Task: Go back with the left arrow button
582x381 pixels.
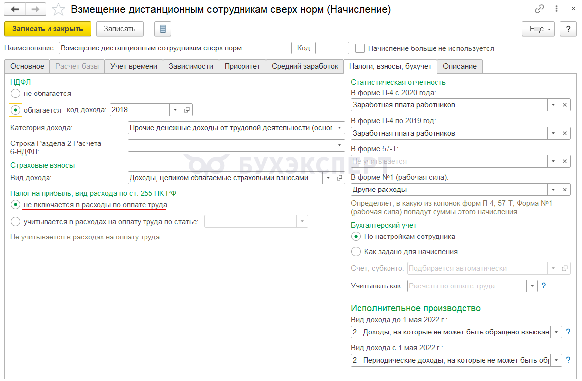Action: tap(15, 9)
